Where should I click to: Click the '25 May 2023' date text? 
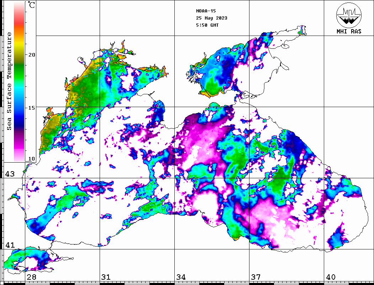212,18
